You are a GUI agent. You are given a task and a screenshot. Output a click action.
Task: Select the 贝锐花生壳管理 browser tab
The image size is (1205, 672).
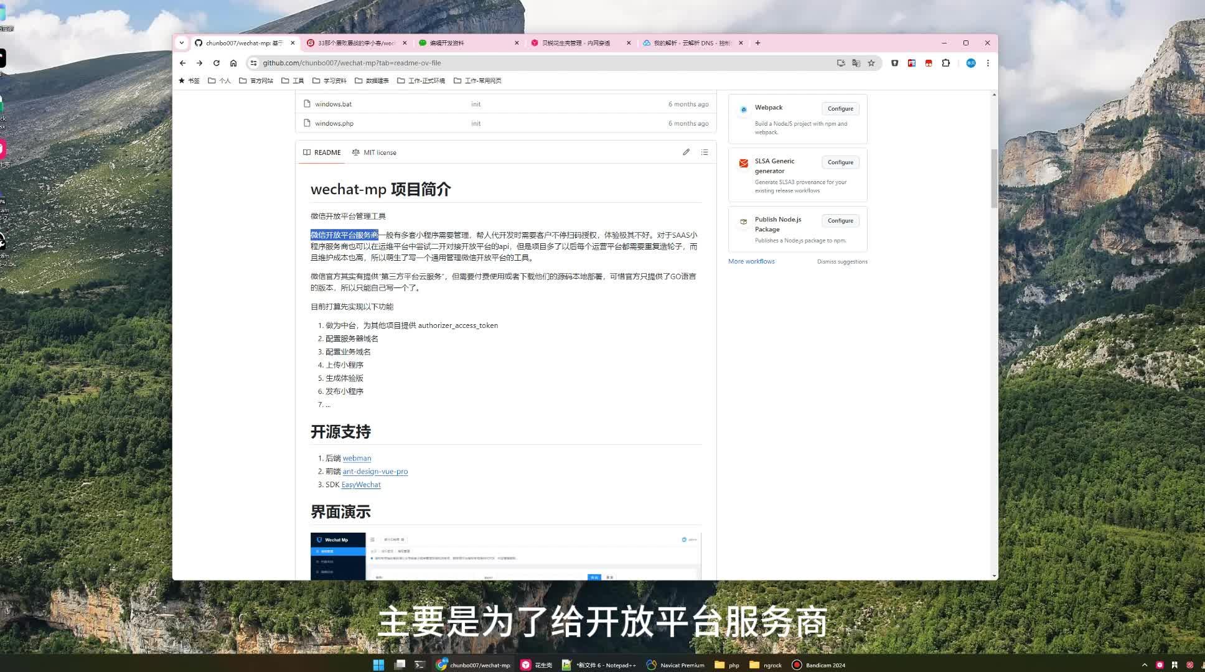pos(576,42)
